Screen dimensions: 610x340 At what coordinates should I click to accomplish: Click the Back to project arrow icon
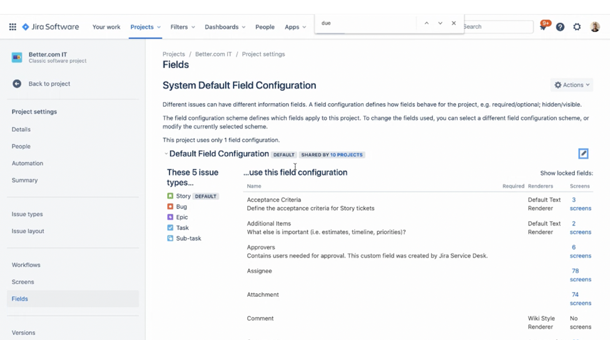tap(17, 84)
